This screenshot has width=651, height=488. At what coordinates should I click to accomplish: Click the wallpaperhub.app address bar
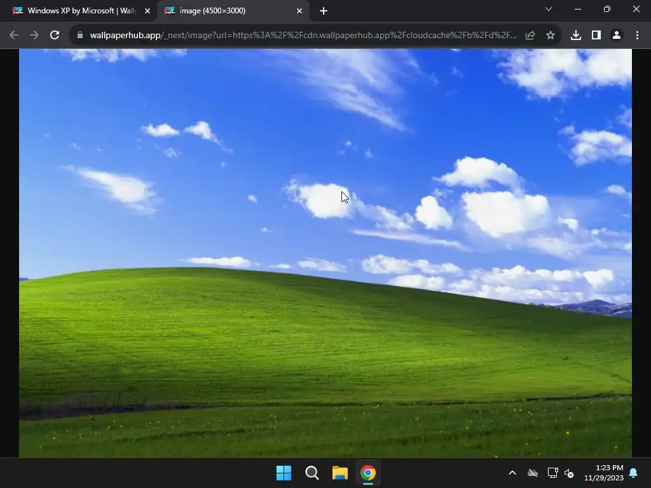pos(303,36)
